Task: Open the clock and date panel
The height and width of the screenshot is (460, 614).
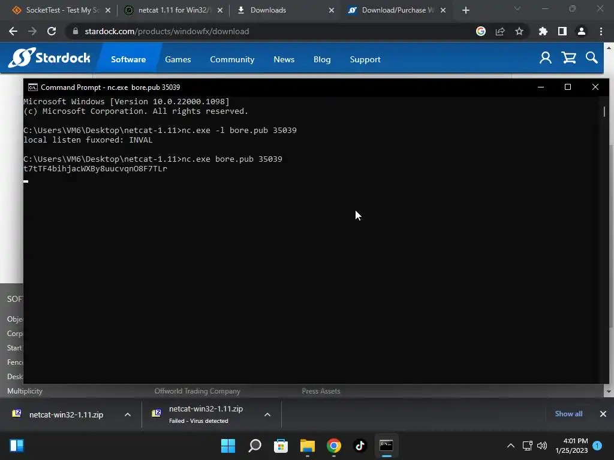Action: tap(571, 446)
